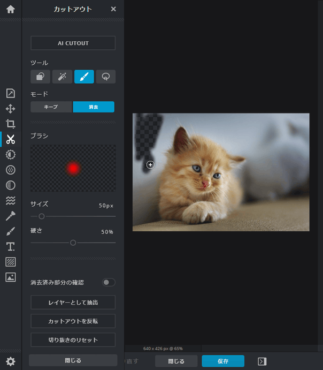The width and height of the screenshot is (323, 370).
Task: Select the shape cutout tool
Action: coord(40,77)
